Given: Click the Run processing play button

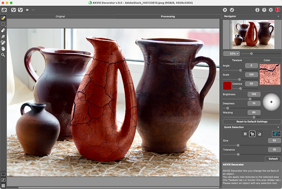Looking at the screenshot, I should click(x=225, y=10).
